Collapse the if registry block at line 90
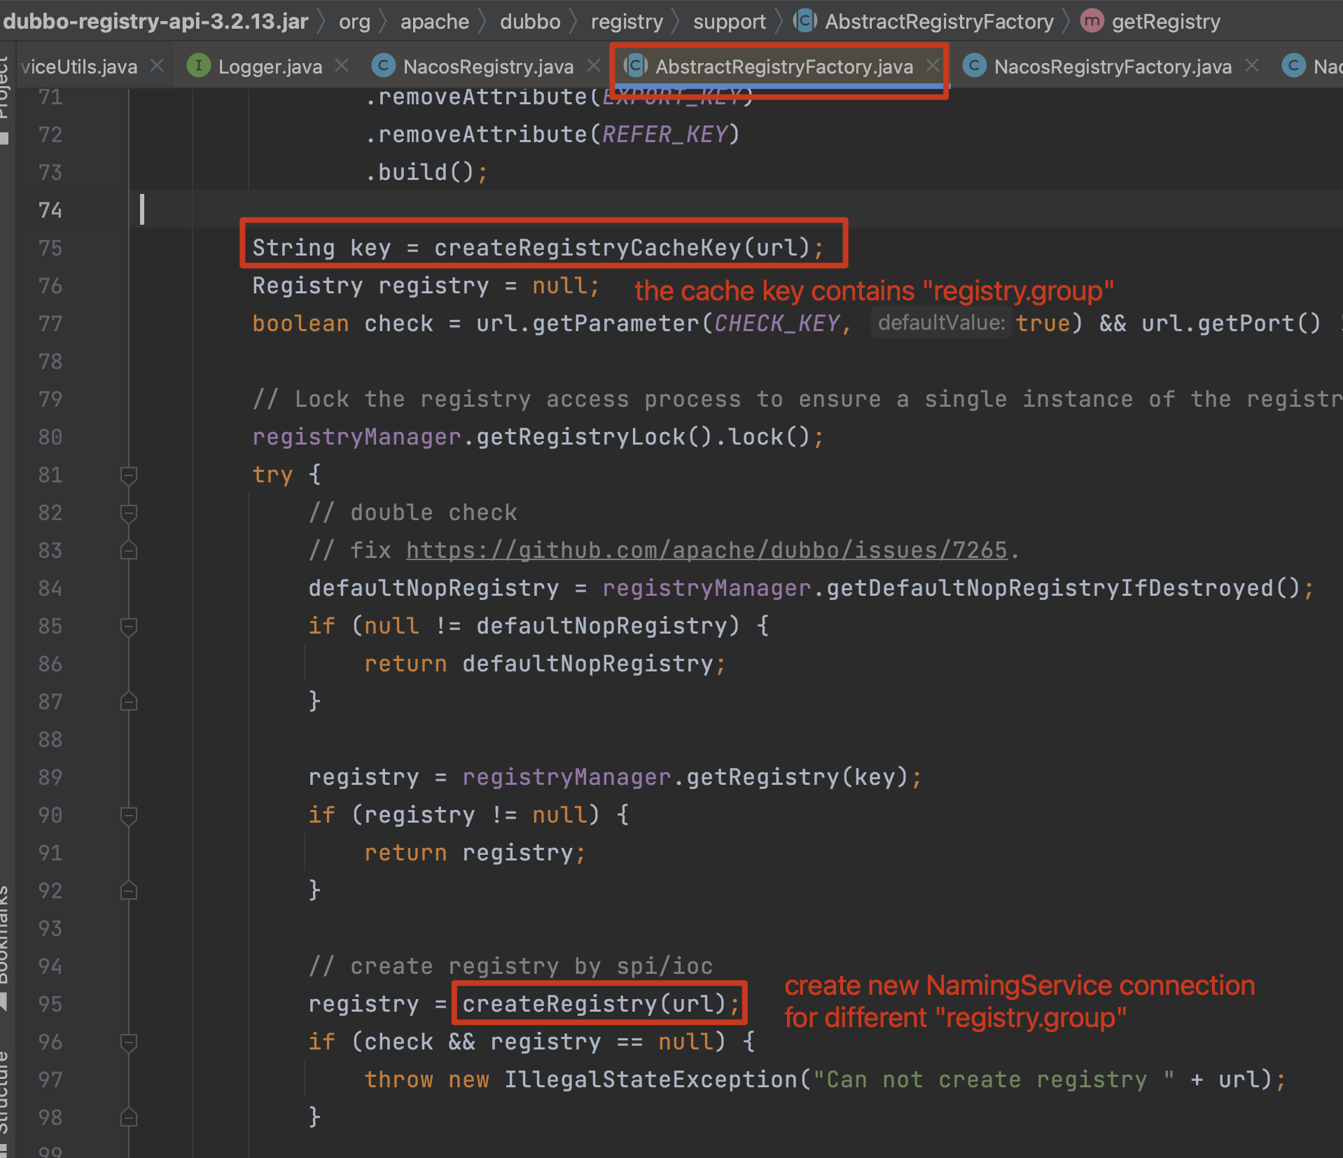This screenshot has height=1158, width=1343. (129, 816)
